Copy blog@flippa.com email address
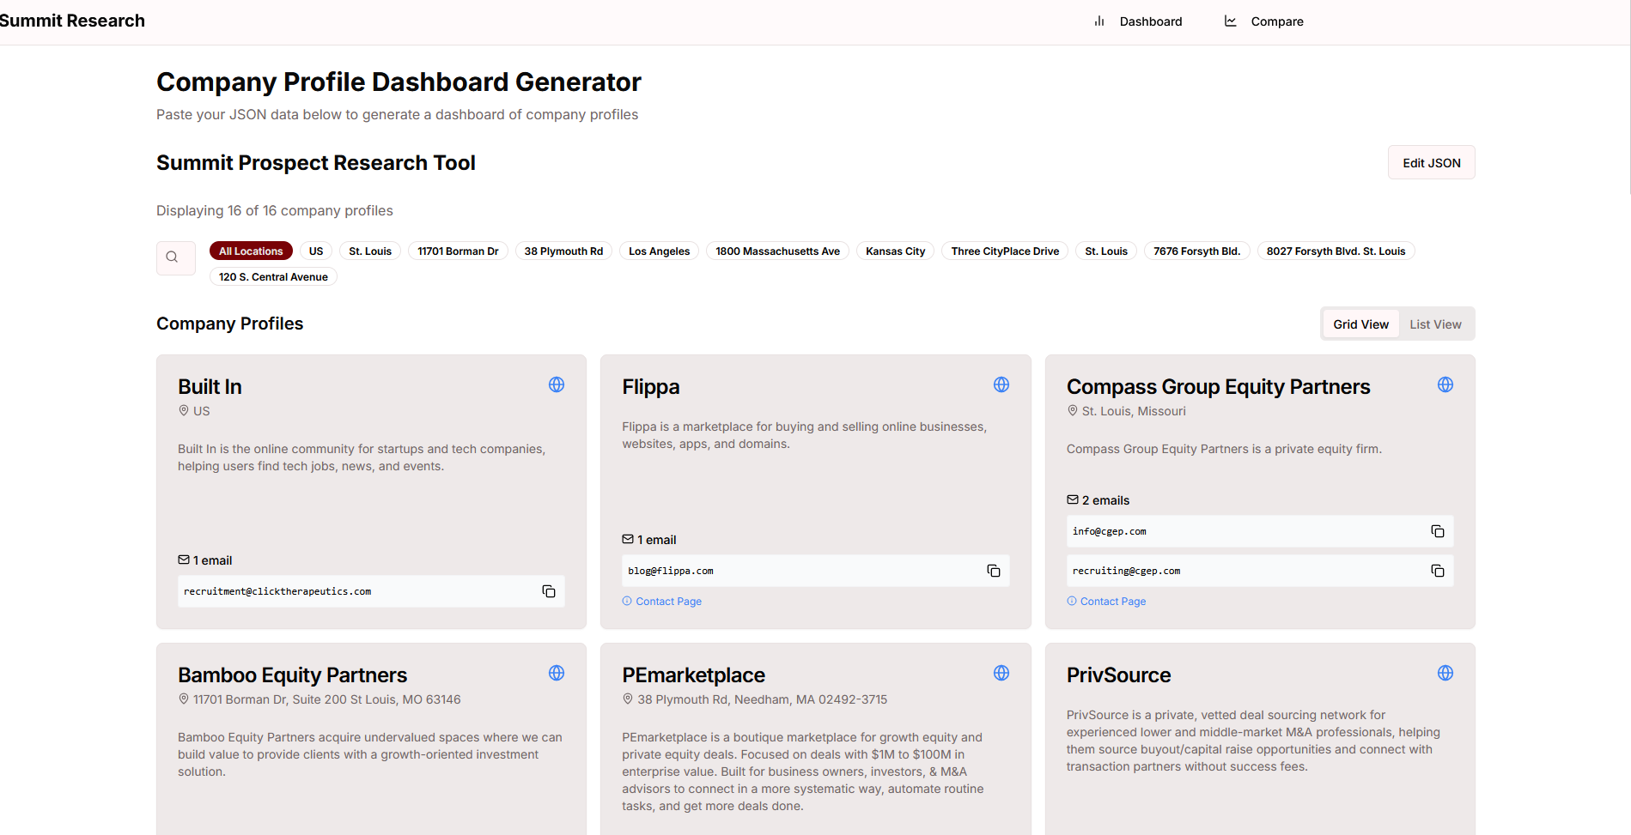Viewport: 1631px width, 835px height. (x=993, y=571)
